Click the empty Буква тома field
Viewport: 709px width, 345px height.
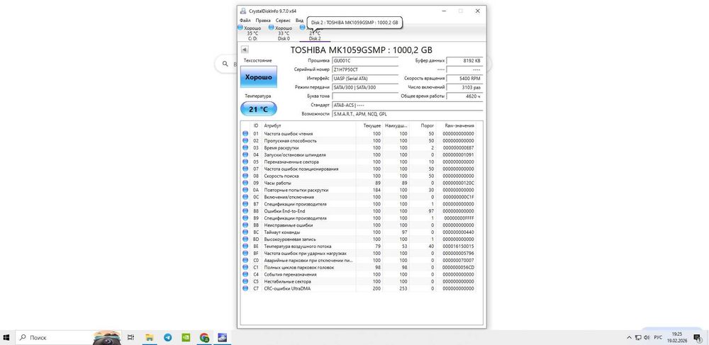(365, 96)
